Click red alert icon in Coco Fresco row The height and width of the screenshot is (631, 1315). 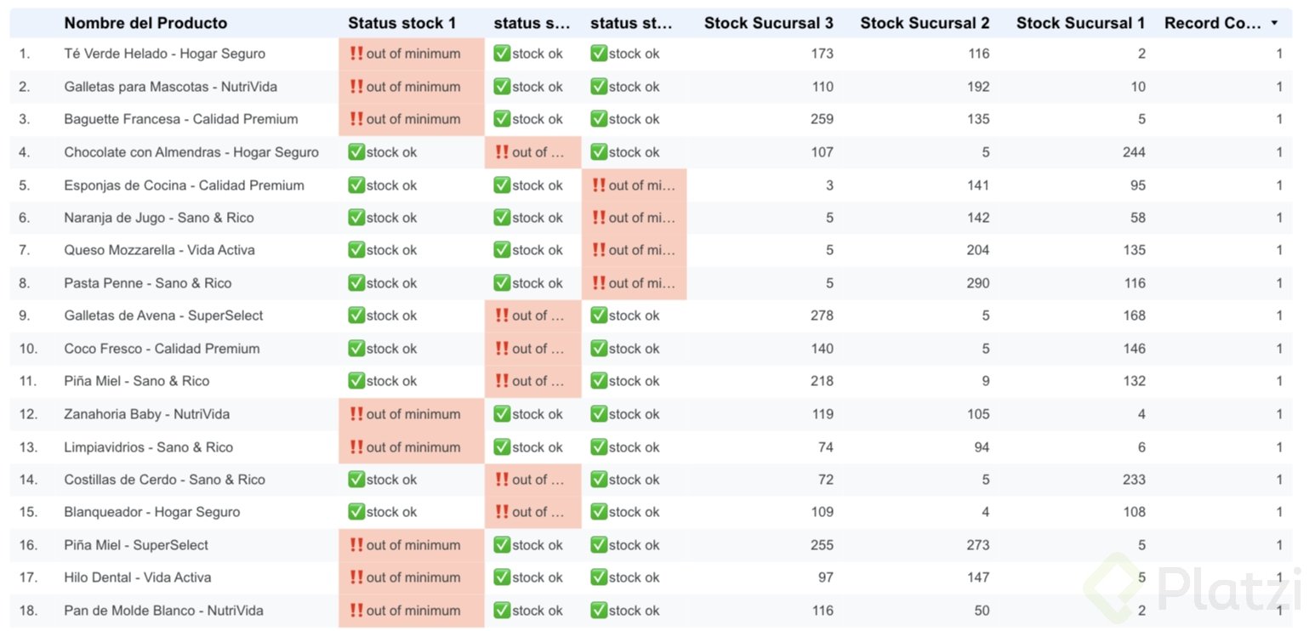coord(502,349)
